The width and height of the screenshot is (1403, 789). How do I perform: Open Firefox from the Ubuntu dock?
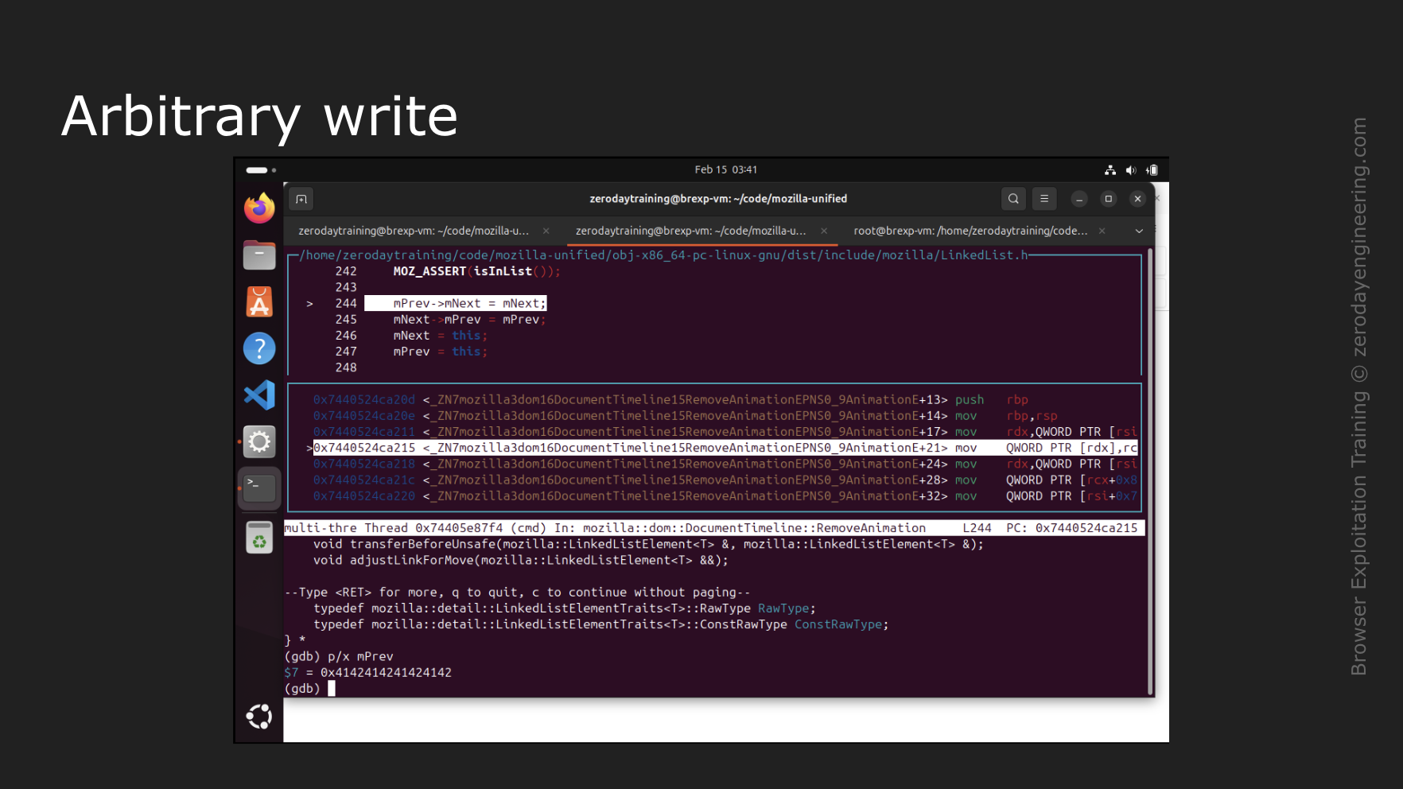click(259, 208)
